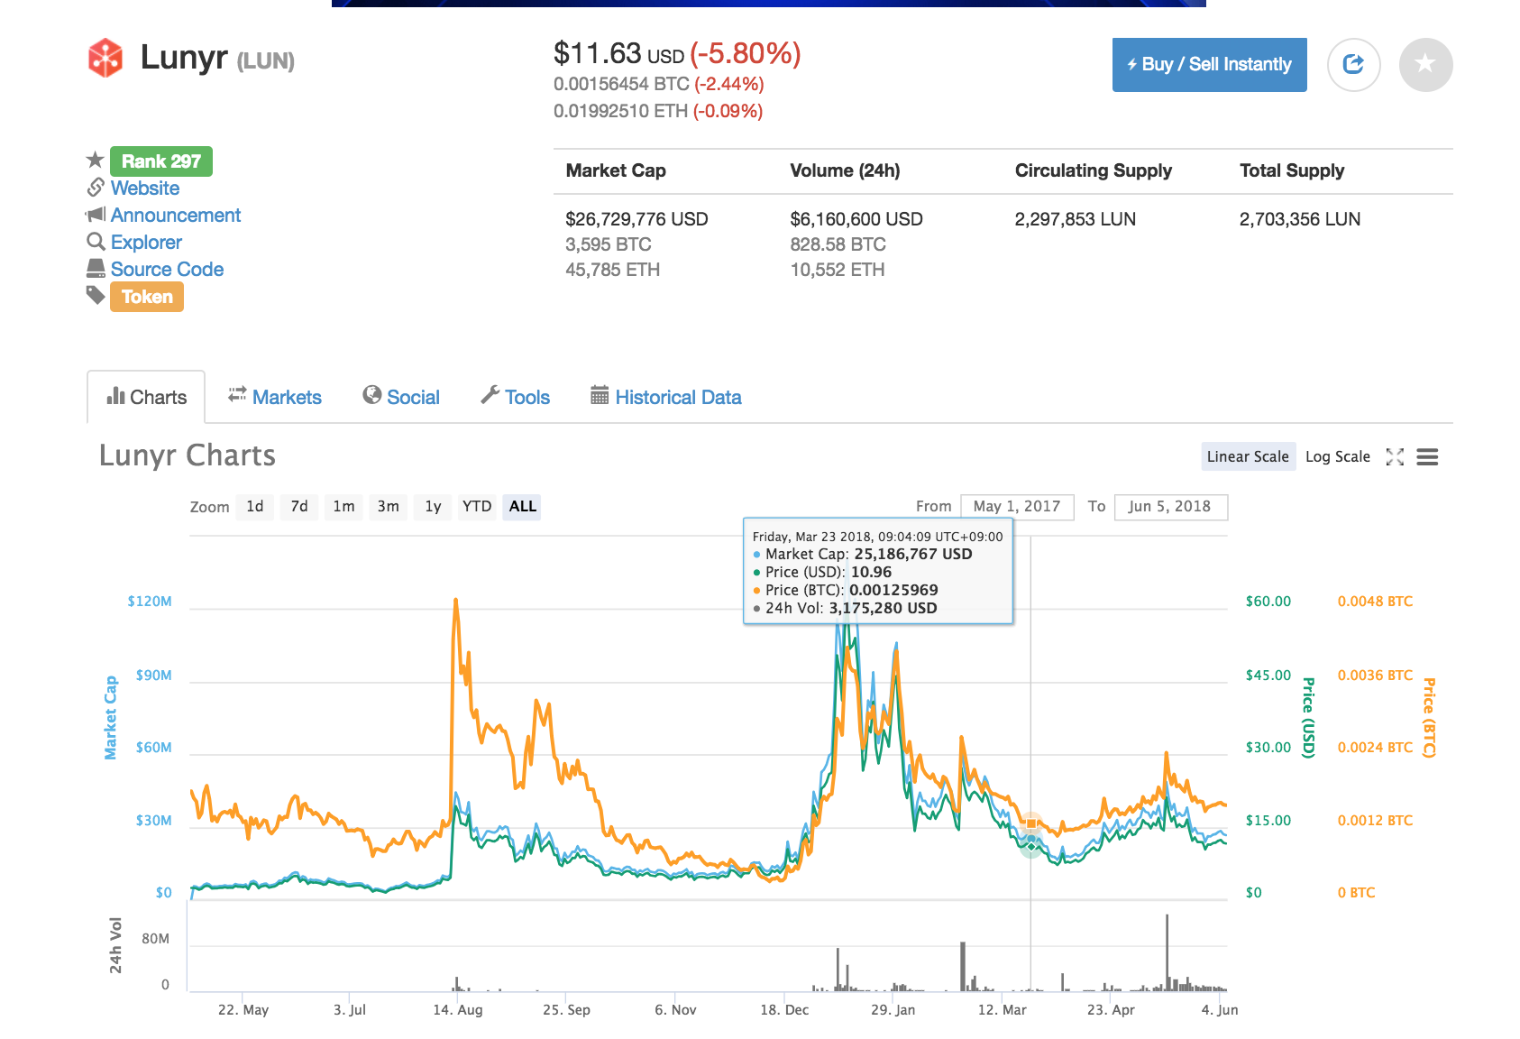This screenshot has width=1520, height=1039.
Task: Open the Historical Data tab
Action: (x=666, y=397)
